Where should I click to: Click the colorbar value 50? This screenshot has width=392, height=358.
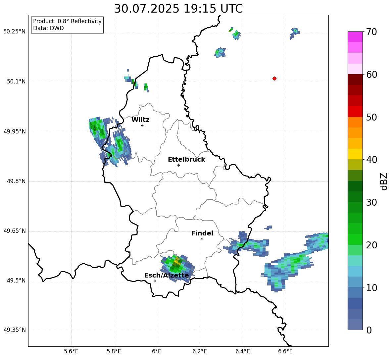tap(371, 117)
